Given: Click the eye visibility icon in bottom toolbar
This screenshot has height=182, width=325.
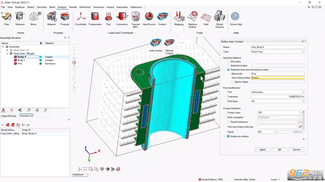Looking at the screenshot, I should tap(107, 169).
